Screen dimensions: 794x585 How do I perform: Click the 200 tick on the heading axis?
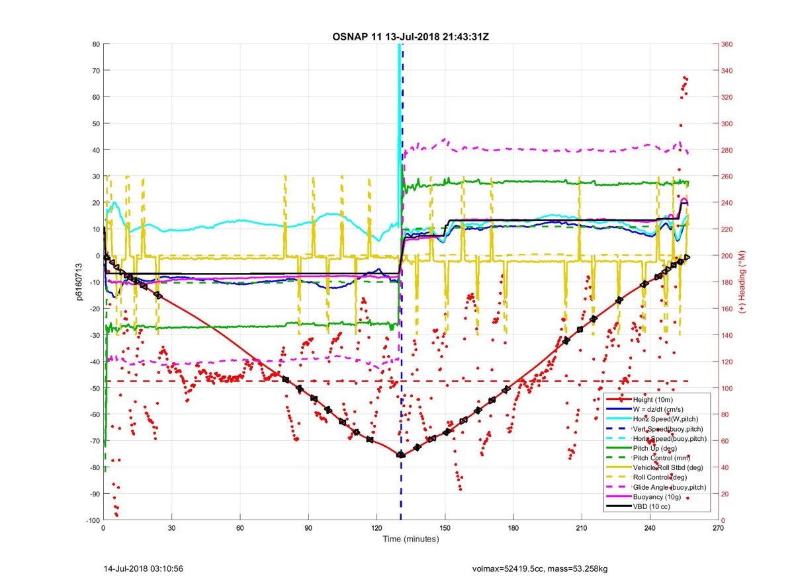coord(727,256)
